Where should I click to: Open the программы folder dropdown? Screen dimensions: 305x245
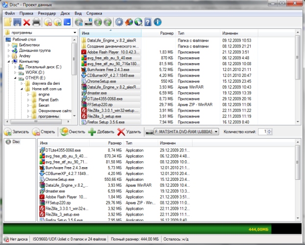pyautogui.click(x=74, y=33)
